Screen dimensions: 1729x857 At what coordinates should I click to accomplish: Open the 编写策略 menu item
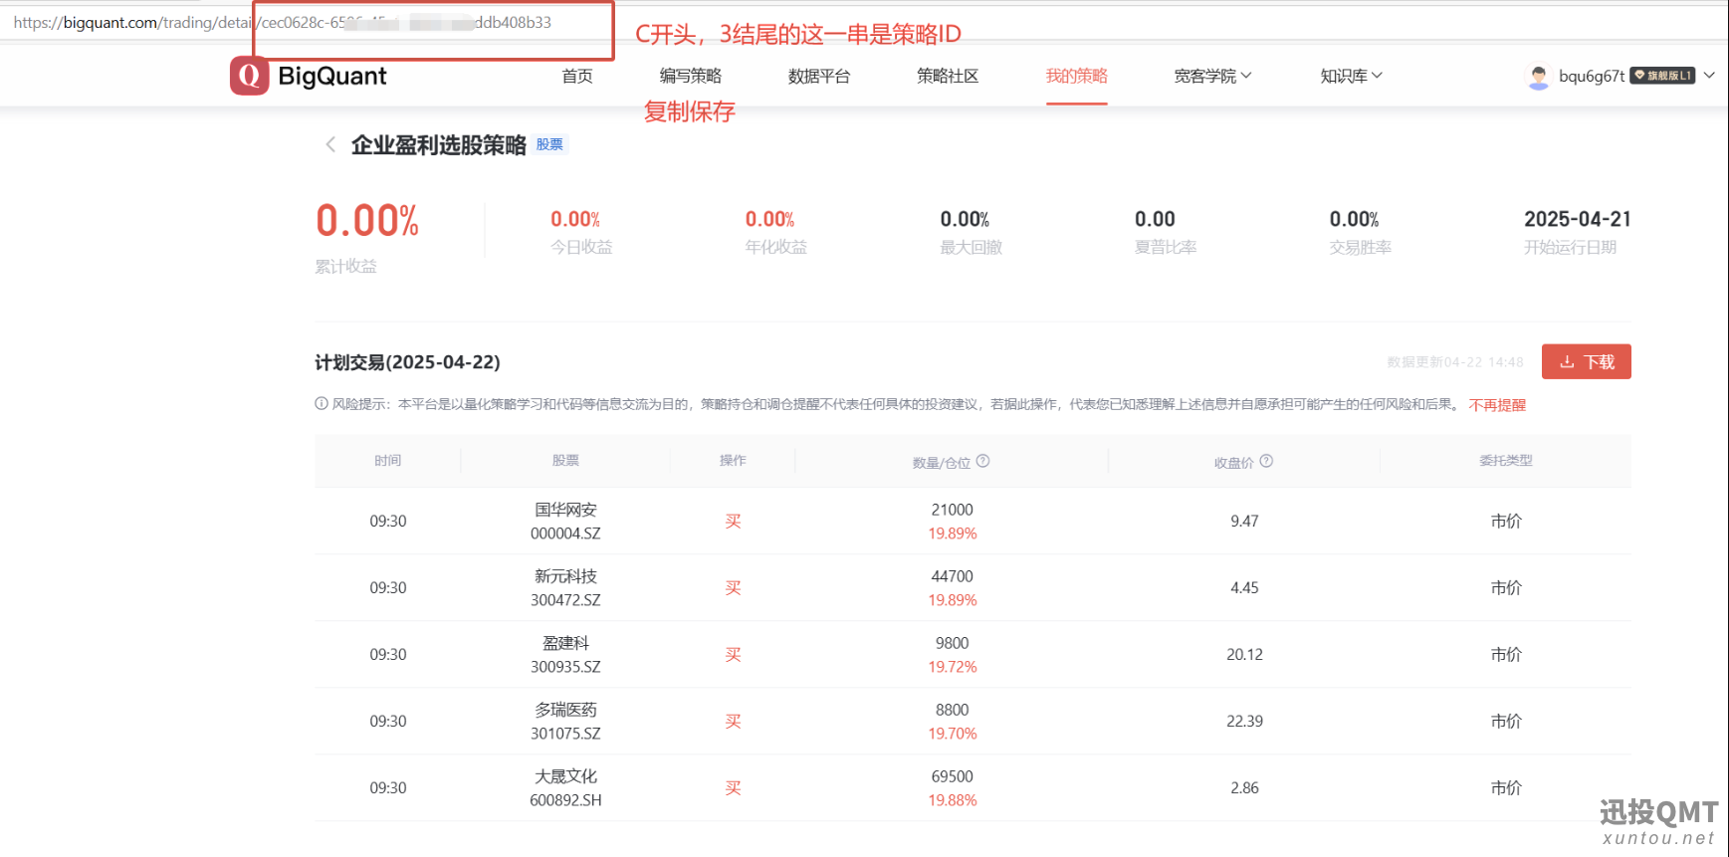690,76
